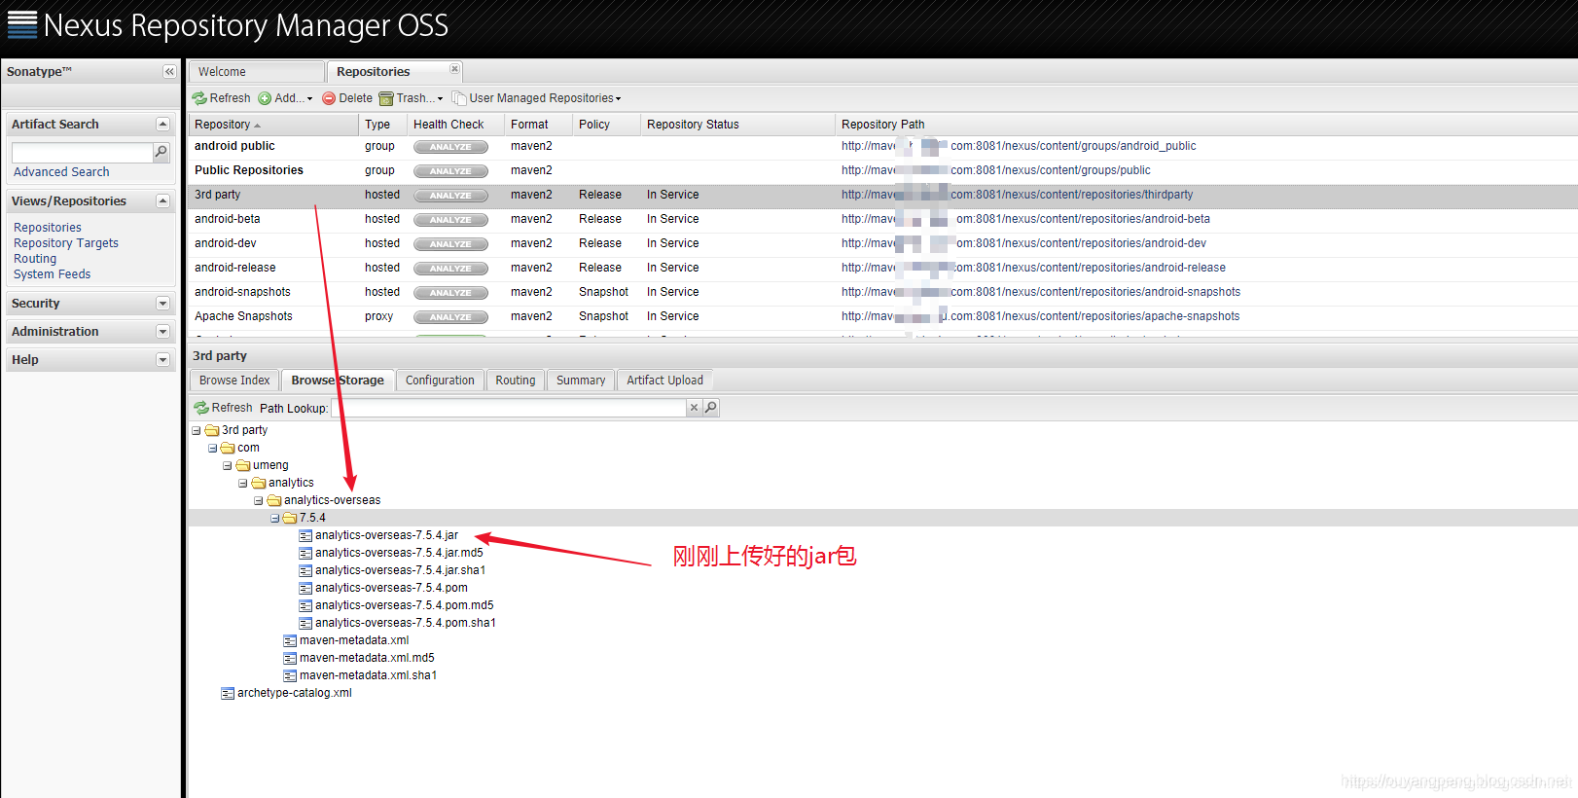Expand the Administration panel
The height and width of the screenshot is (798, 1578).
coord(162,332)
